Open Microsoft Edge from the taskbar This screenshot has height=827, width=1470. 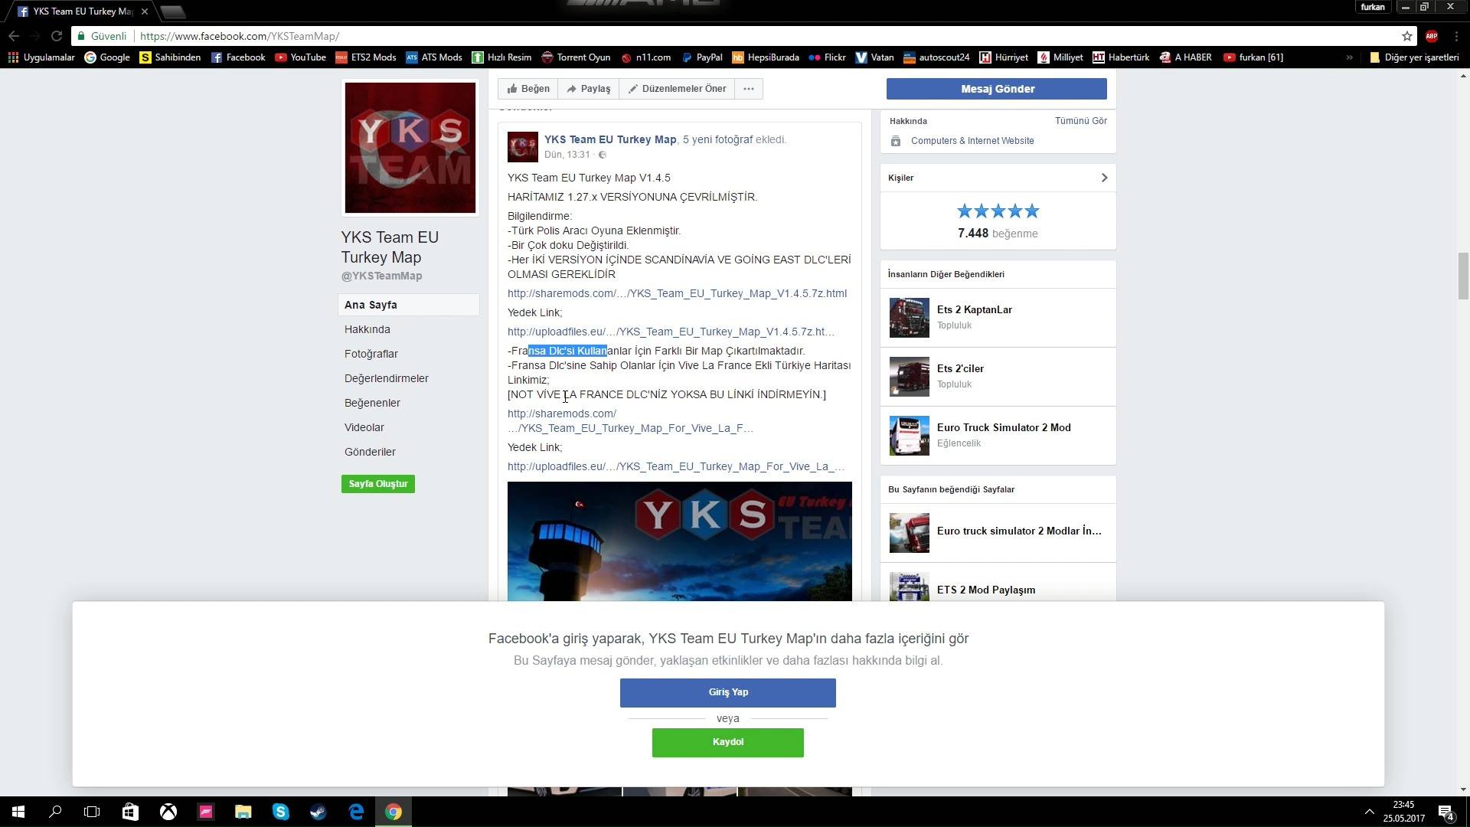(355, 812)
